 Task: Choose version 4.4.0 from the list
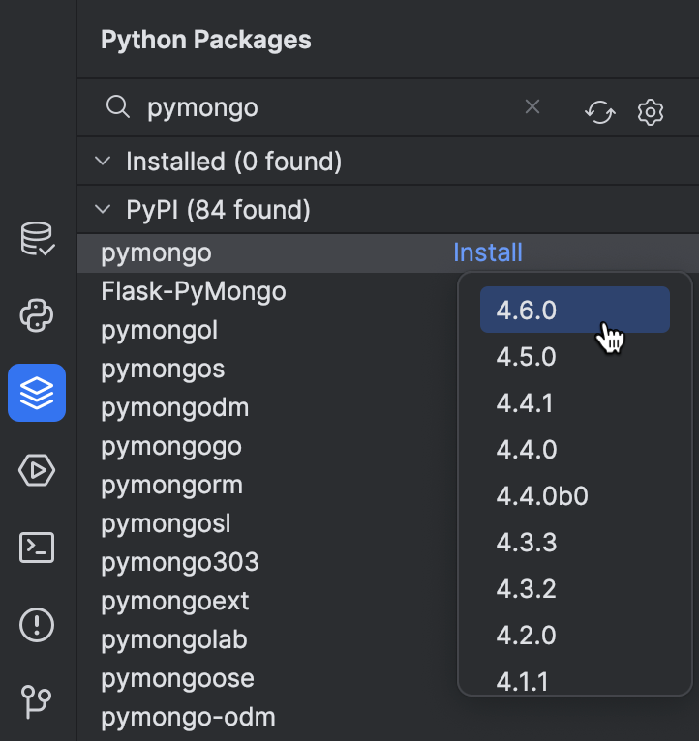click(x=575, y=449)
